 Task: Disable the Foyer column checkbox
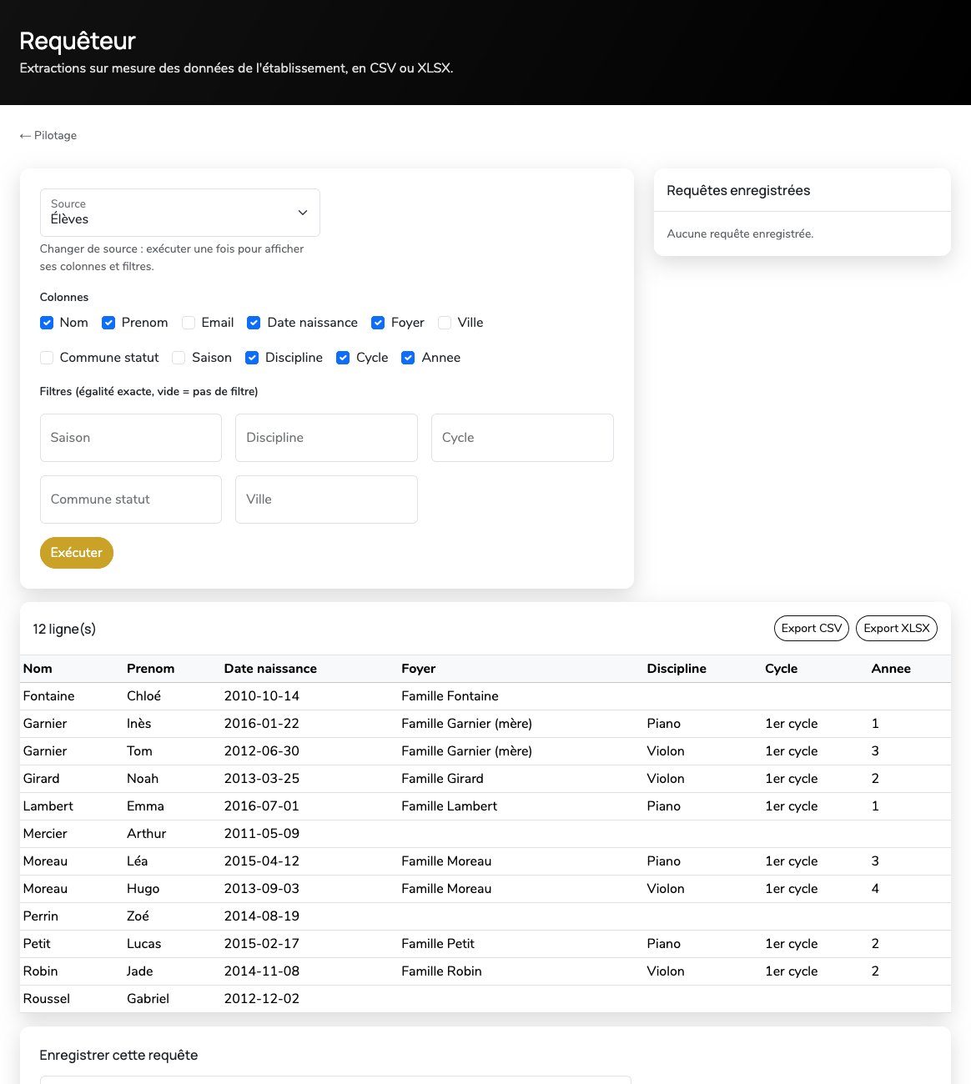(378, 323)
